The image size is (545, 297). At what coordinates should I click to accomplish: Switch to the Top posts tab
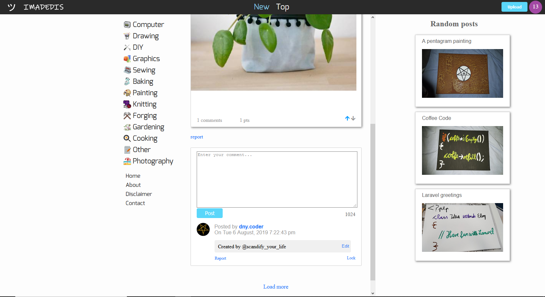click(x=282, y=7)
